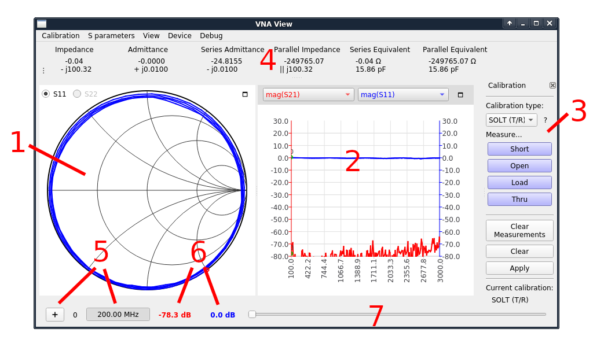Close the Calibration side panel
Viewport: 593px width, 347px height.
[552, 86]
